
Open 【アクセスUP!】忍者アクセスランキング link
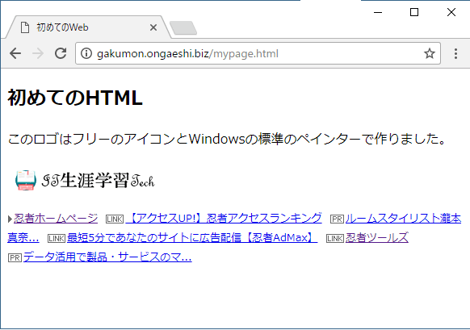pyautogui.click(x=224, y=219)
